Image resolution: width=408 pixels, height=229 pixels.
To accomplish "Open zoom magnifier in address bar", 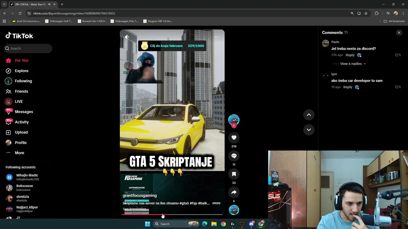I will (x=352, y=13).
